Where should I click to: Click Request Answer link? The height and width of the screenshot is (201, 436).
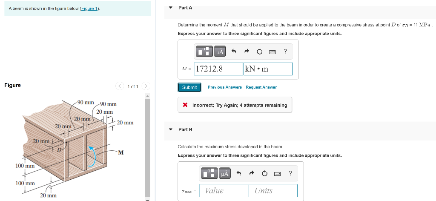tap(261, 87)
